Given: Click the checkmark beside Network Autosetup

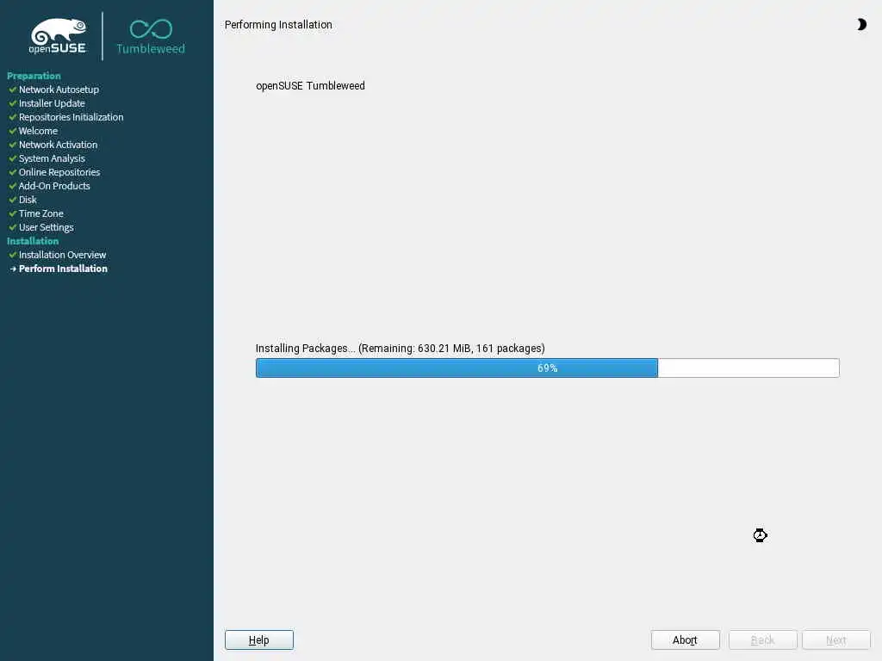Looking at the screenshot, I should tap(12, 90).
